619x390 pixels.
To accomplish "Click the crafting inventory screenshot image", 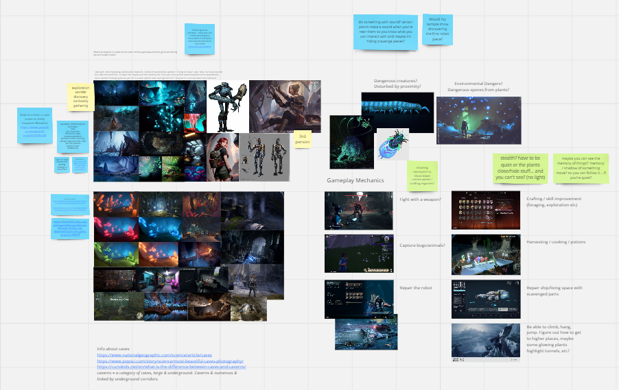I will (486, 210).
